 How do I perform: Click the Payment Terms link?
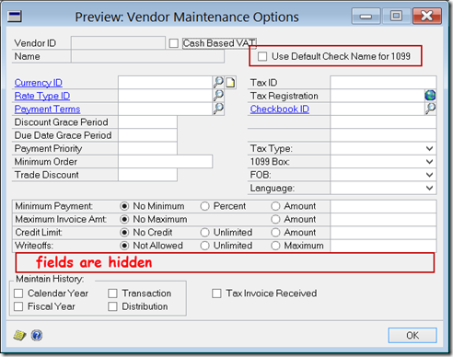(47, 109)
